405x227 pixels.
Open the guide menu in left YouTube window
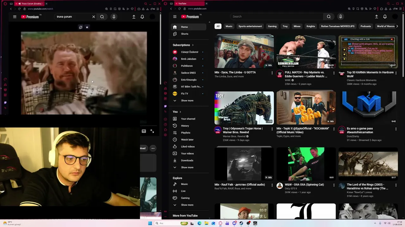click(x=15, y=17)
